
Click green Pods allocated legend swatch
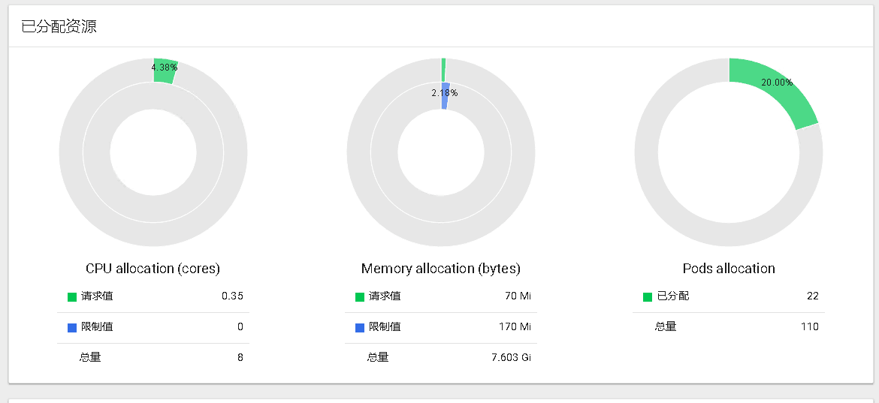tap(648, 297)
